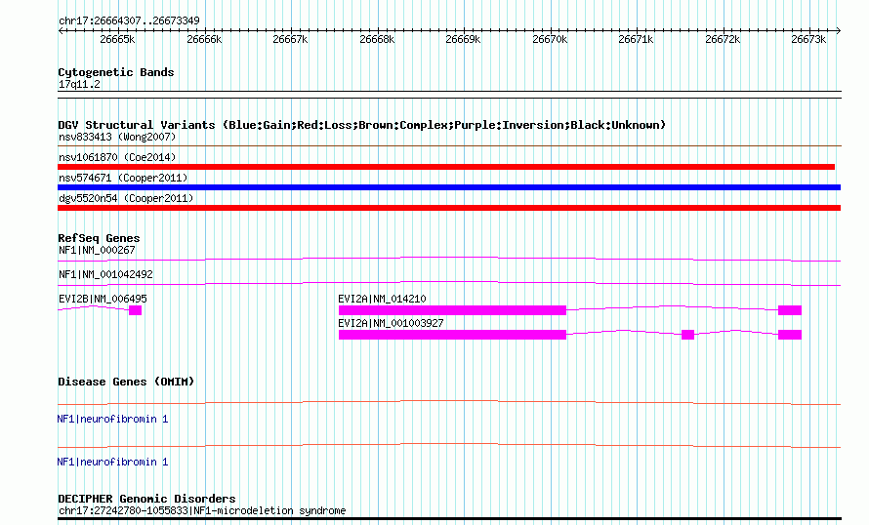Open the EVI2B|NM_006495 transcript label
This screenshot has height=525, width=869.
tap(103, 299)
